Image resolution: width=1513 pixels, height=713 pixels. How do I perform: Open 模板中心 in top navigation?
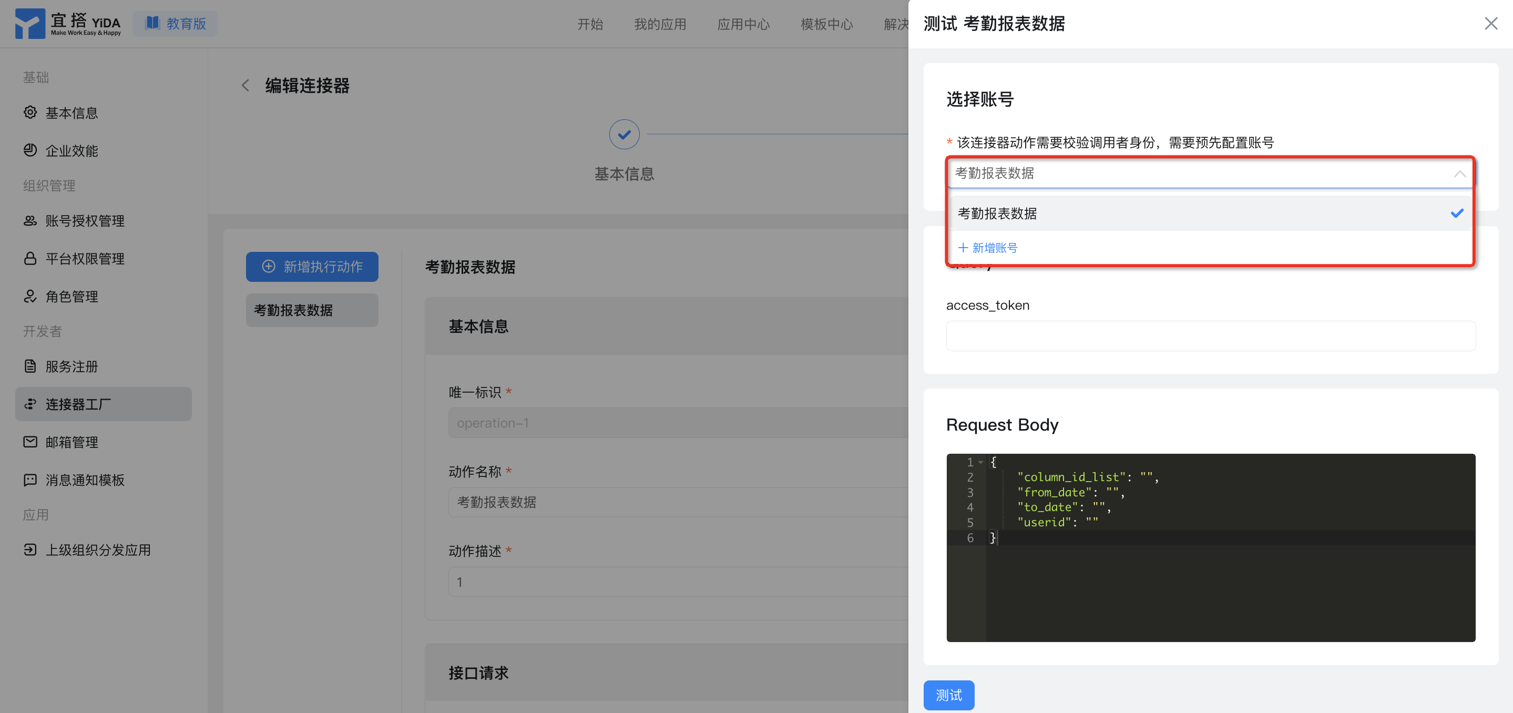click(x=826, y=24)
